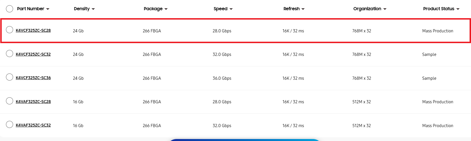Image resolution: width=471 pixels, height=141 pixels.
Task: Open the Refresh column dropdown
Action: click(x=294, y=9)
